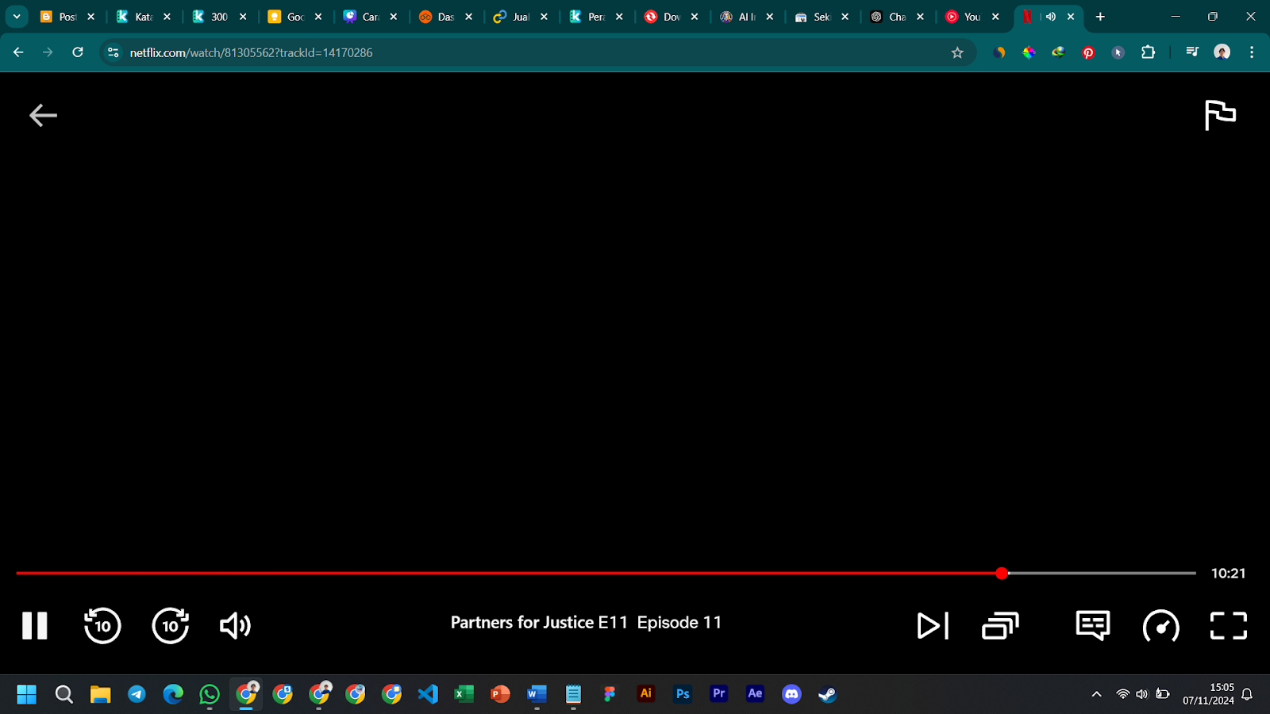Report a problem with the flag icon
The width and height of the screenshot is (1270, 714).
pos(1220,115)
